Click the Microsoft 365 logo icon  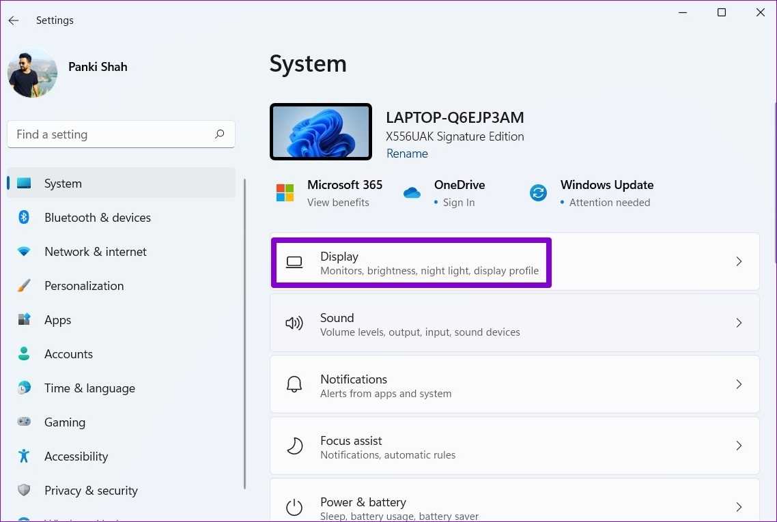285,193
